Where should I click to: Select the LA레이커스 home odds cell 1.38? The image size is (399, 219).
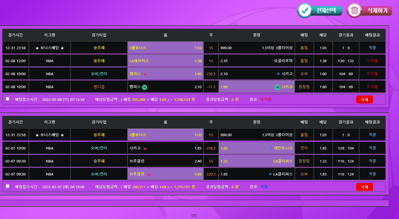tap(165, 61)
